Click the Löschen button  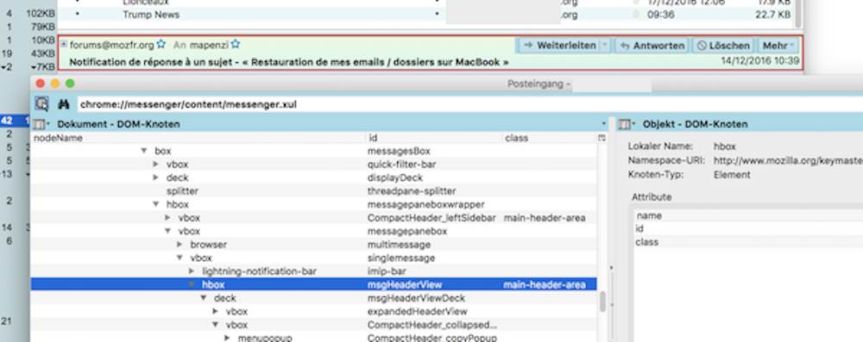(x=723, y=46)
